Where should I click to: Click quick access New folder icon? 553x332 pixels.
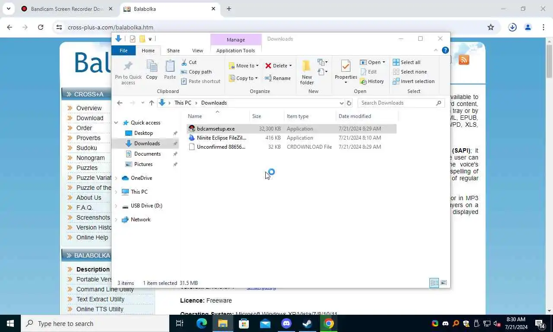coord(142,39)
